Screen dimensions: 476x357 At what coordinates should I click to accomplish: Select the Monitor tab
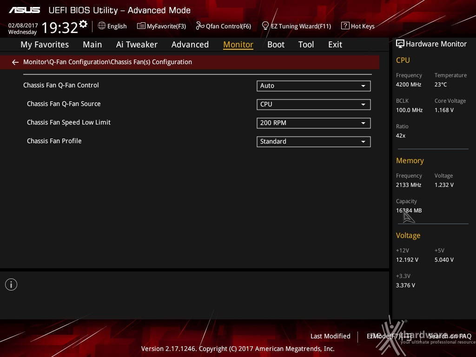[x=238, y=45]
